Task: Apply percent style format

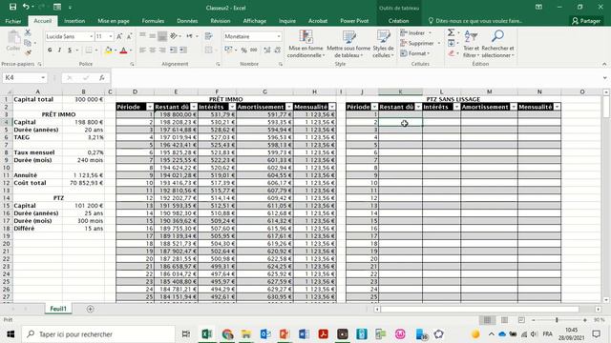Action: [244, 50]
